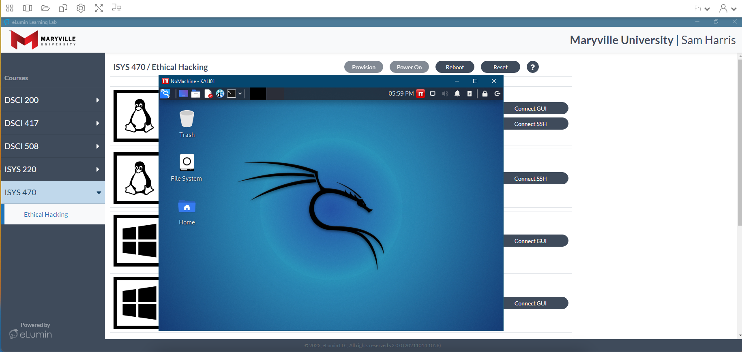Screen dimensions: 742x352
Task: Open notifications bell in Kali panel
Action: (x=457, y=94)
